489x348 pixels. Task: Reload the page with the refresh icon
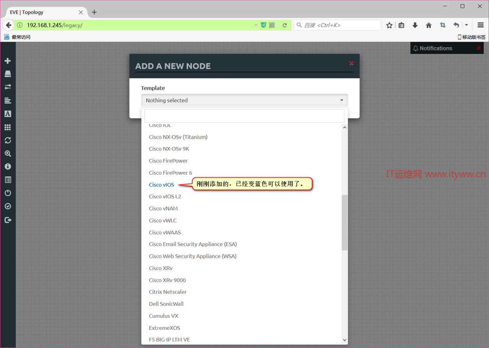(x=285, y=25)
